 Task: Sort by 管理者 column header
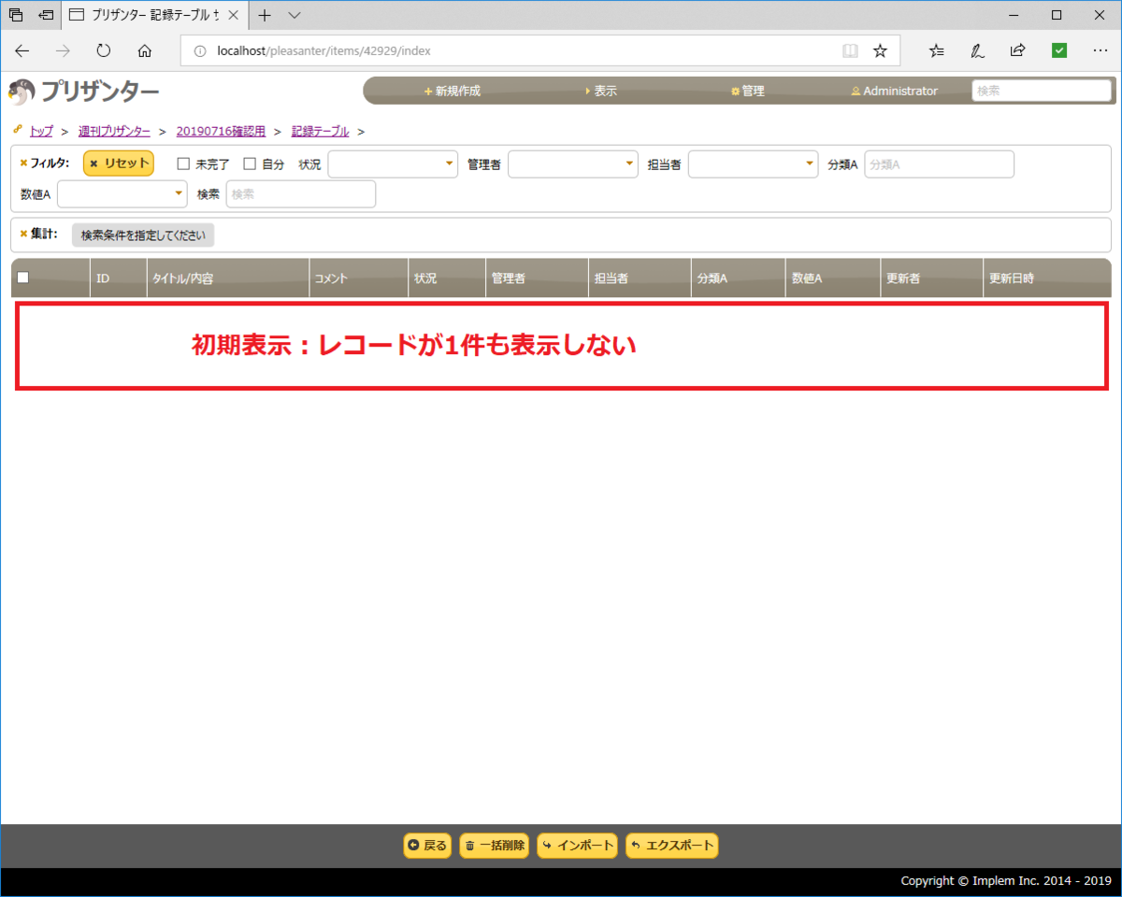click(537, 278)
